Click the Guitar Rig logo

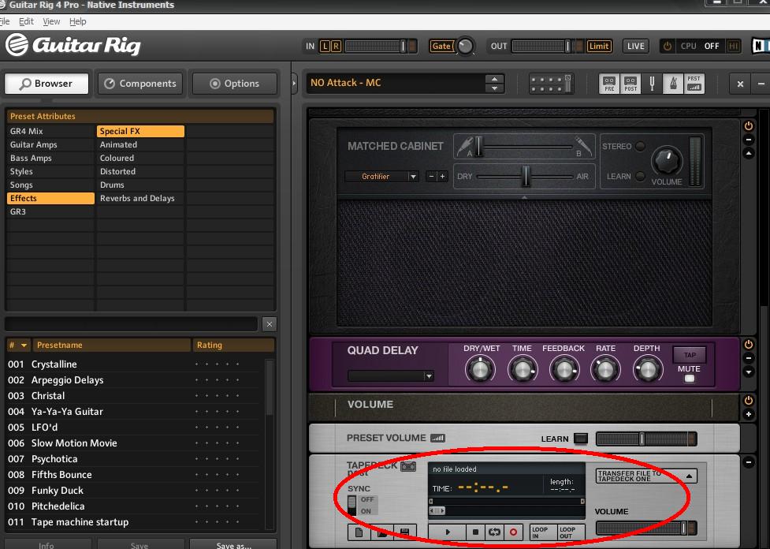[x=73, y=45]
